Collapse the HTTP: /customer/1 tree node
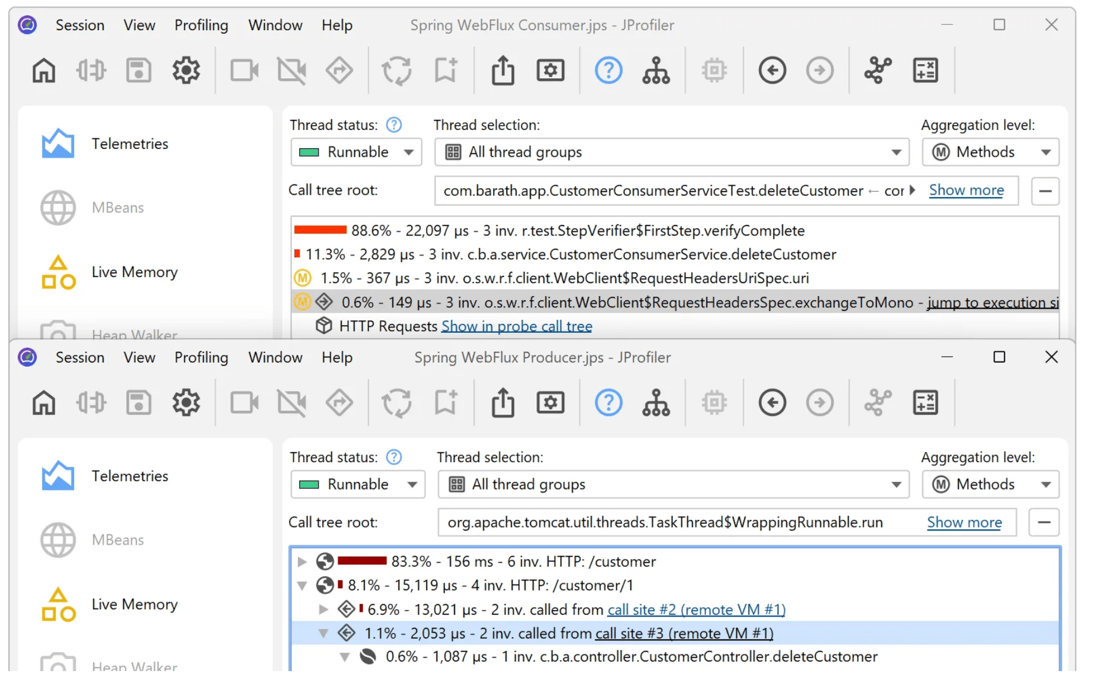 pyautogui.click(x=302, y=586)
